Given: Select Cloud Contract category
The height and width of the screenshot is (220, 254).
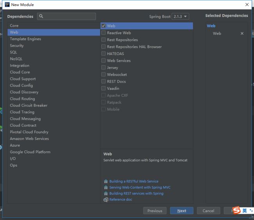Looking at the screenshot, I should click(54, 125).
